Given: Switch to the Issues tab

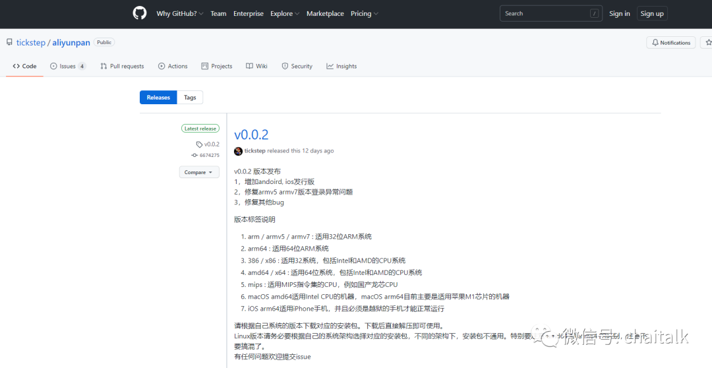Looking at the screenshot, I should click(x=68, y=67).
